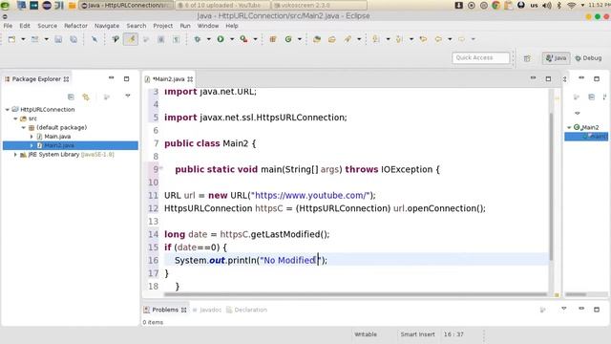This screenshot has width=611, height=344.
Task: Switch to the Debug perspective
Action: pos(588,58)
